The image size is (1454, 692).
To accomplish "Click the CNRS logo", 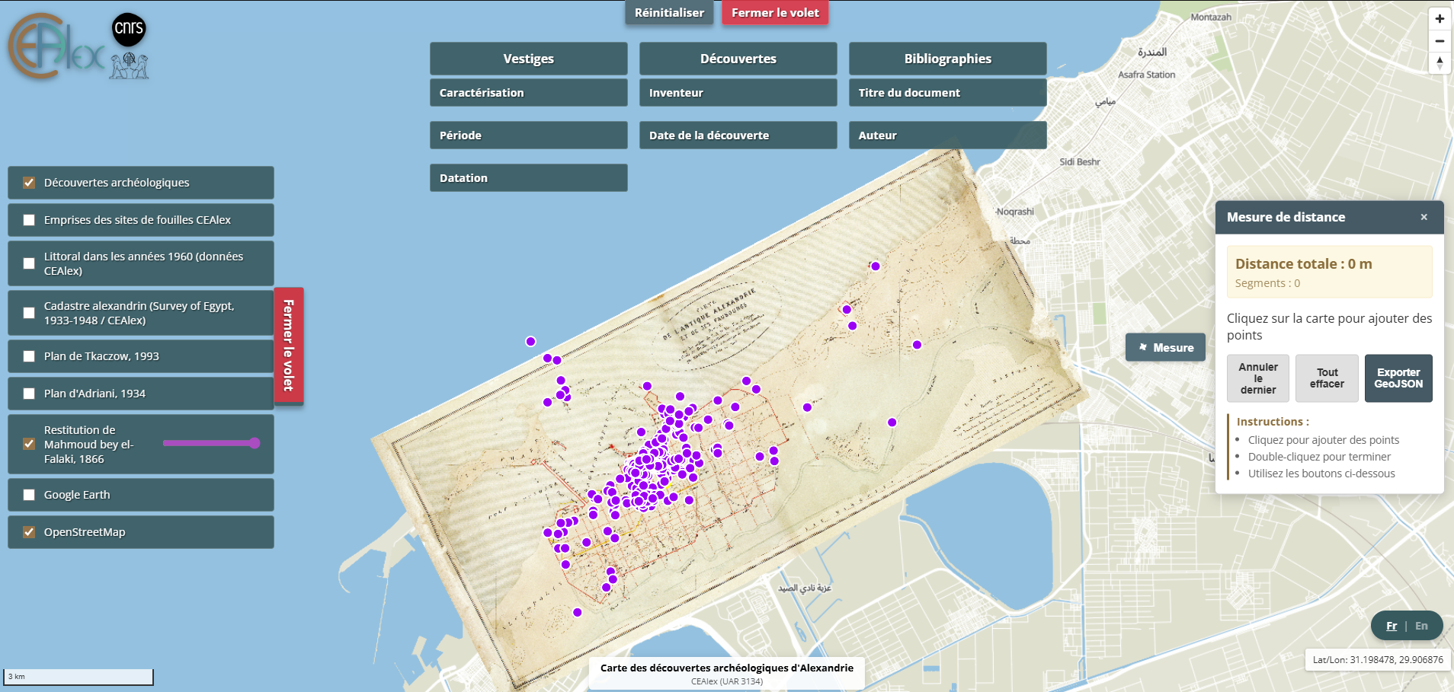I will tap(129, 29).
